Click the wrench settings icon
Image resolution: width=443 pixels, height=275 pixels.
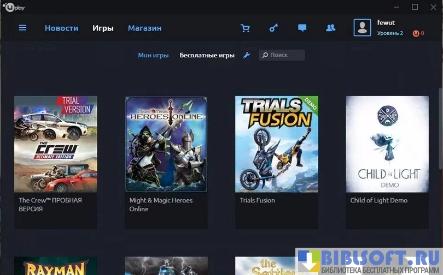pyautogui.click(x=247, y=55)
